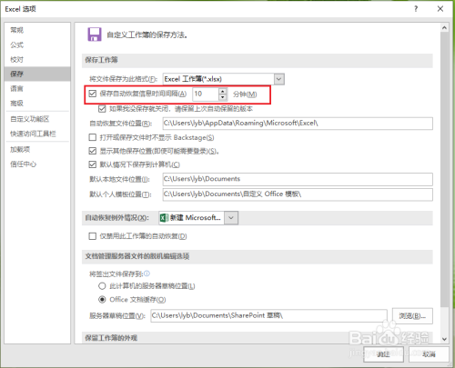455x368 pixels.
Task: Decrease autosave minutes with down spinner arrow
Action: coord(223,97)
